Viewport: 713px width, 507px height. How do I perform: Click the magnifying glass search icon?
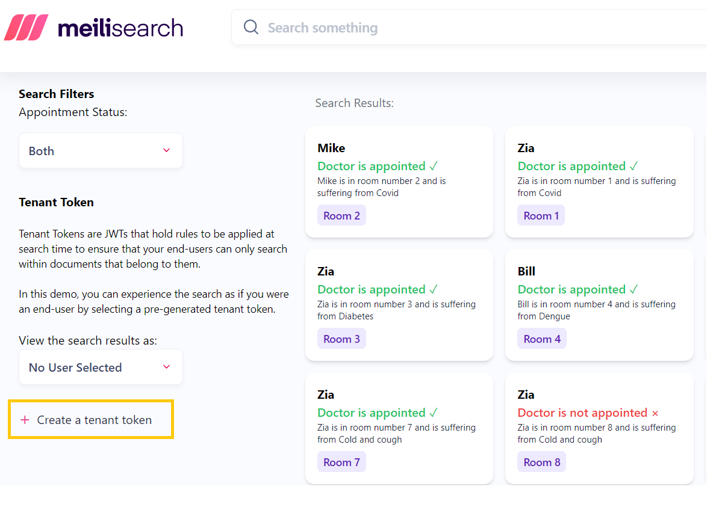pos(251,27)
